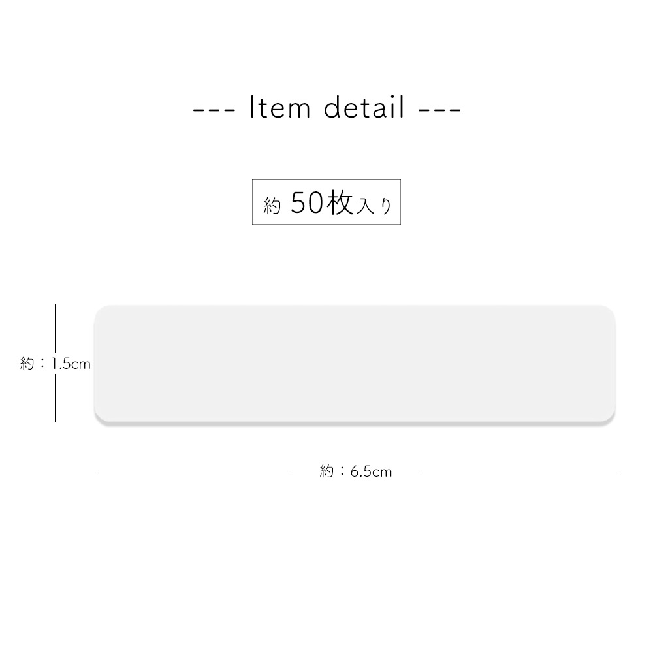Image resolution: width=653 pixels, height=653 pixels.
Task: Click the number "50" in the quantity box
Action: coord(306,204)
